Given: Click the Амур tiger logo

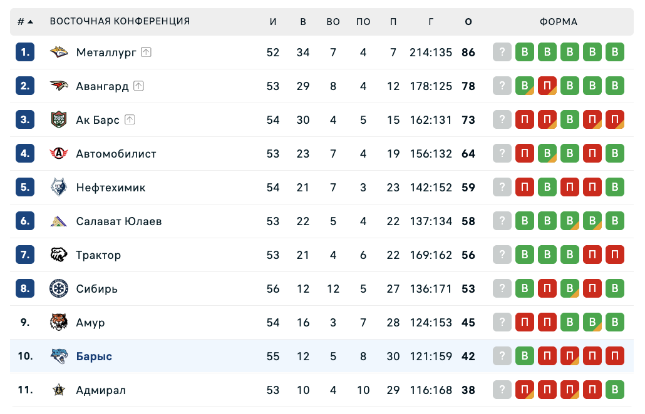Looking at the screenshot, I should pyautogui.click(x=58, y=323).
